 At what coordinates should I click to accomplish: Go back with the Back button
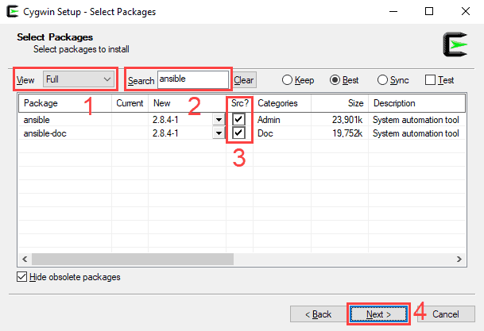tap(318, 314)
